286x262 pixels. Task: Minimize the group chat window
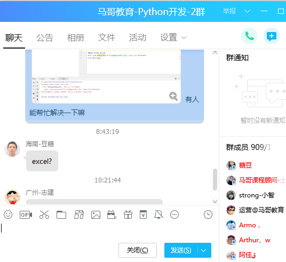click(x=264, y=11)
